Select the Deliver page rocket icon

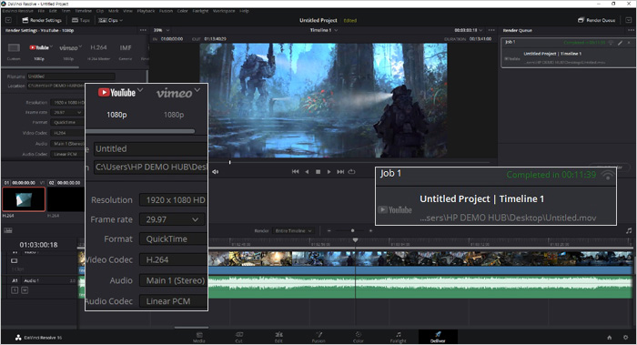point(438,334)
